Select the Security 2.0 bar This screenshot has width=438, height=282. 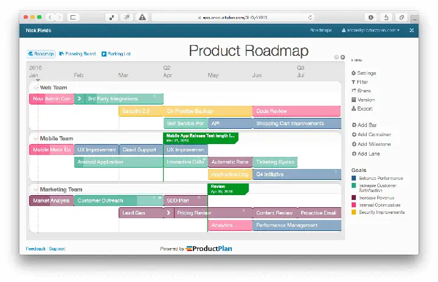click(x=141, y=111)
